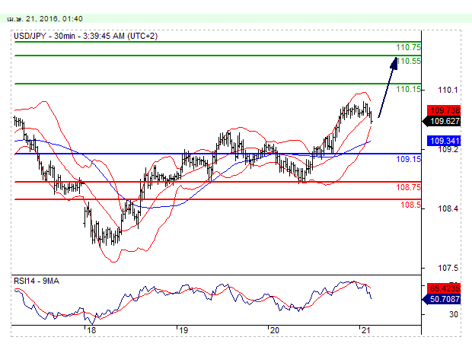Image resolution: width=472 pixels, height=353 pixels.
Task: Select the 108.5 support level label
Action: point(410,205)
